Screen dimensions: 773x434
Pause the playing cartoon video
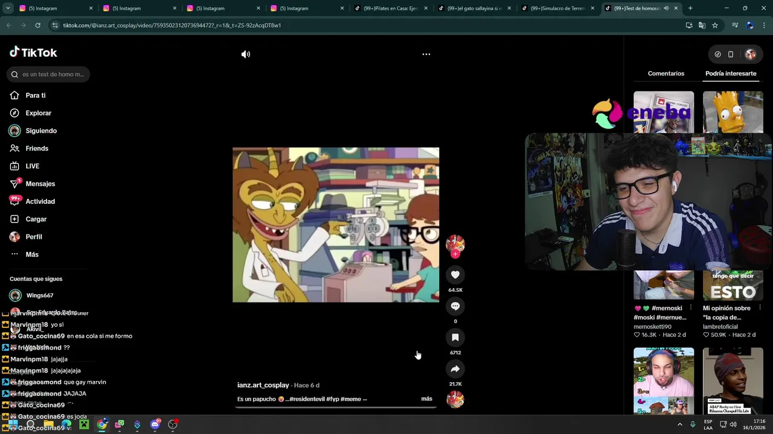tap(336, 225)
